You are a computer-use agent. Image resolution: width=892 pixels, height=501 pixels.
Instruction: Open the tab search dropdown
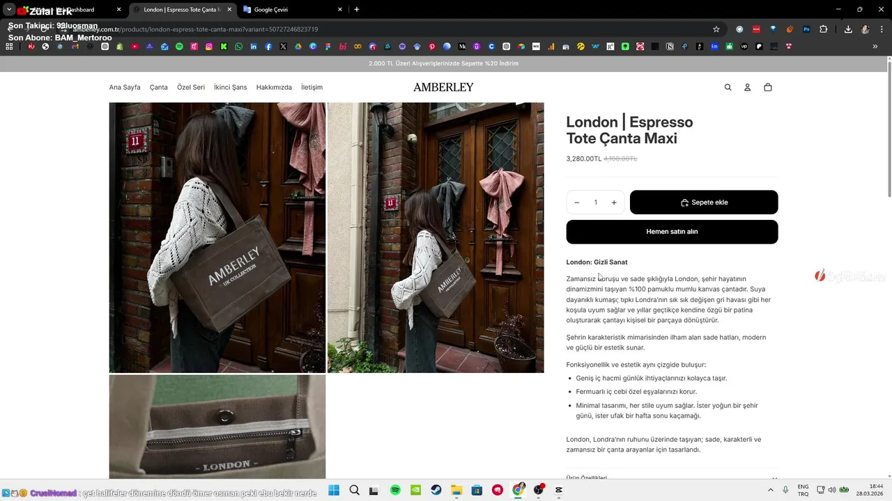coord(9,10)
